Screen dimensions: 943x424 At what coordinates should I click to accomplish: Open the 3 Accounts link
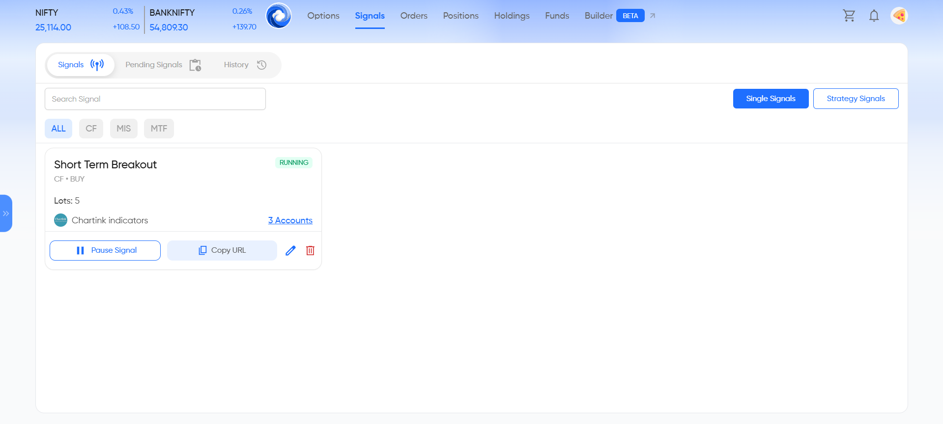tap(290, 220)
